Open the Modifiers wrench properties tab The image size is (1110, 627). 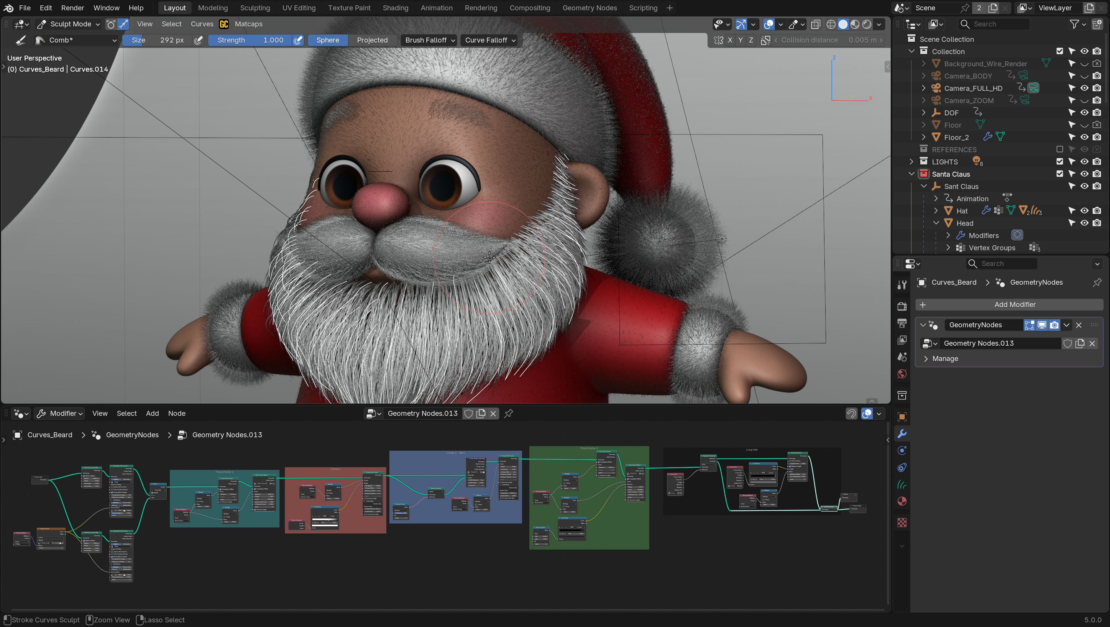[x=902, y=434]
